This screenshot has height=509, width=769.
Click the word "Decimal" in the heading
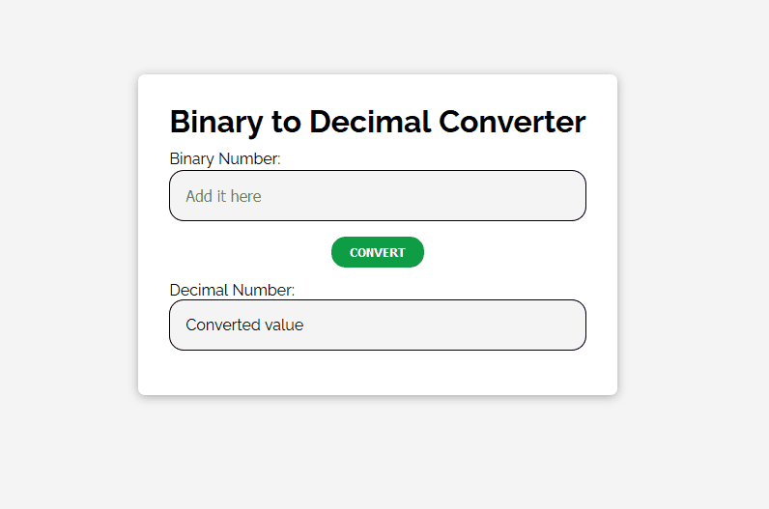[370, 122]
